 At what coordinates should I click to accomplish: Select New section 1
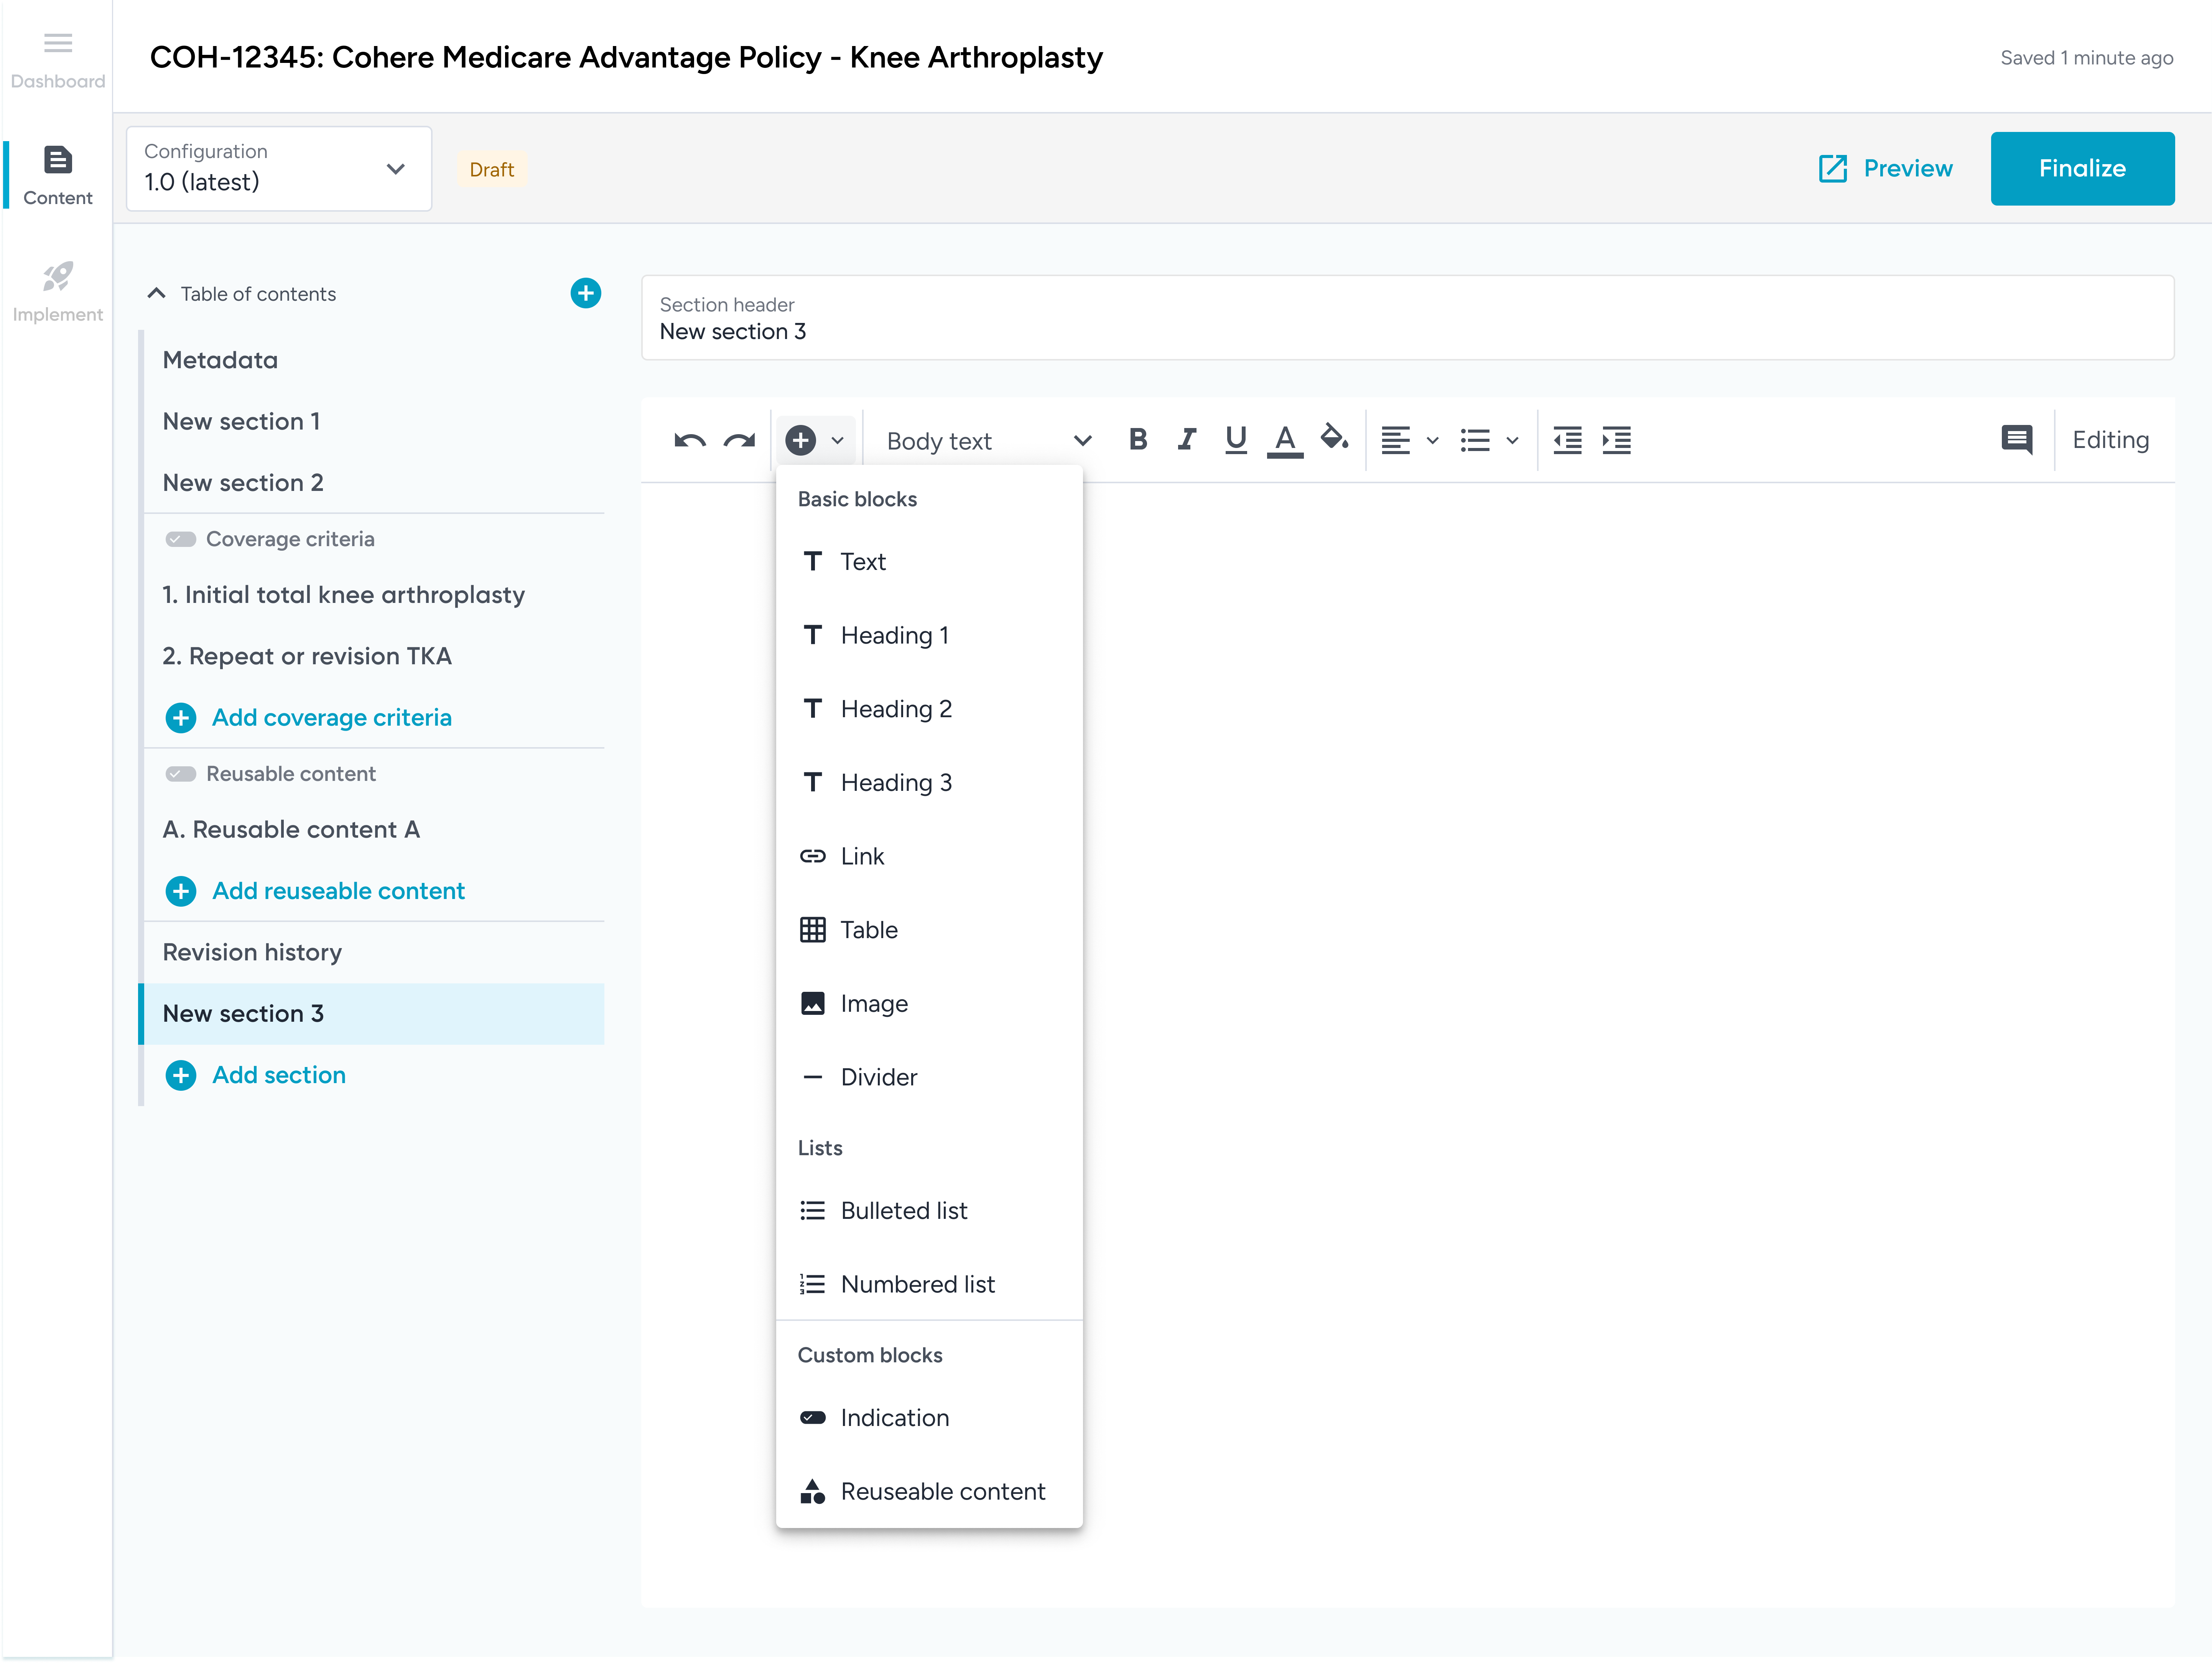tap(374, 421)
